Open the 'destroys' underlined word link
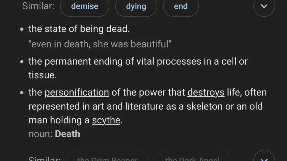287x161 pixels. [x=206, y=92]
